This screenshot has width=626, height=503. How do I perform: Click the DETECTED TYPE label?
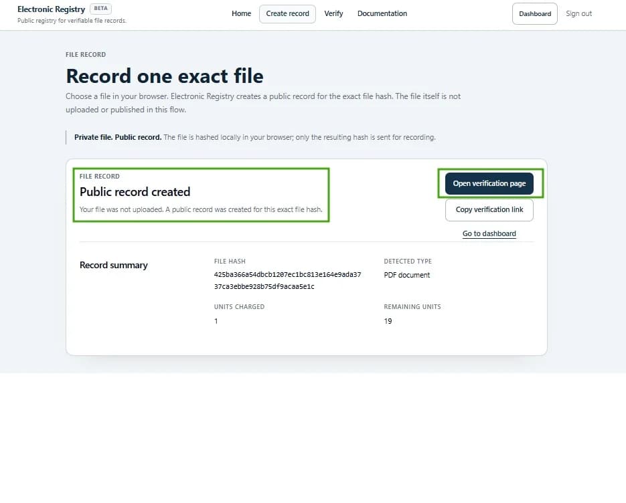click(x=408, y=262)
